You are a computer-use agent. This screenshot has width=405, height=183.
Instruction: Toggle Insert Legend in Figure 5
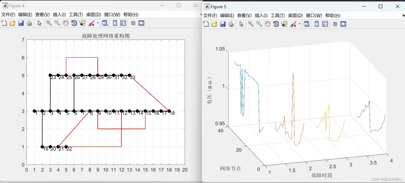[x=325, y=24]
